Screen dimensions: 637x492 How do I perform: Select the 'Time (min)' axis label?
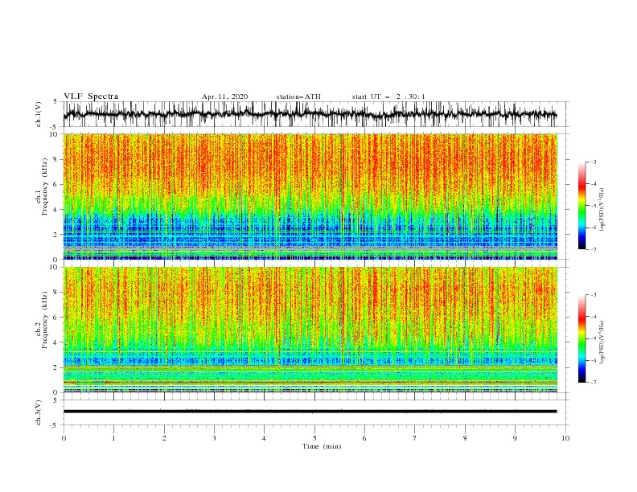pos(322,446)
